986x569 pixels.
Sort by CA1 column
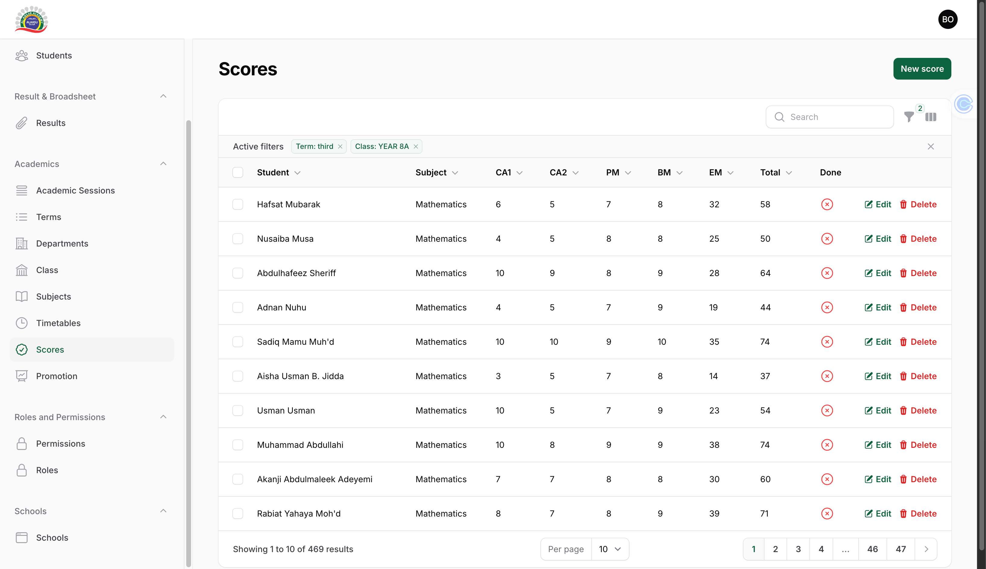pyautogui.click(x=509, y=172)
